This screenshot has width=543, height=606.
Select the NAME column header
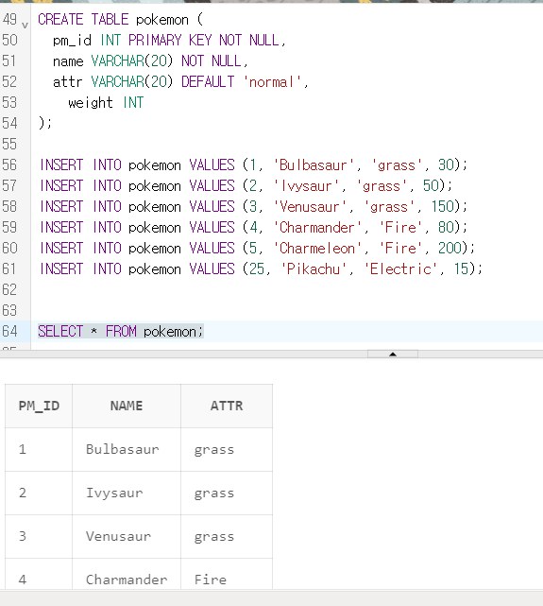(127, 406)
